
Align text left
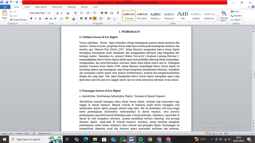tap(82, 18)
